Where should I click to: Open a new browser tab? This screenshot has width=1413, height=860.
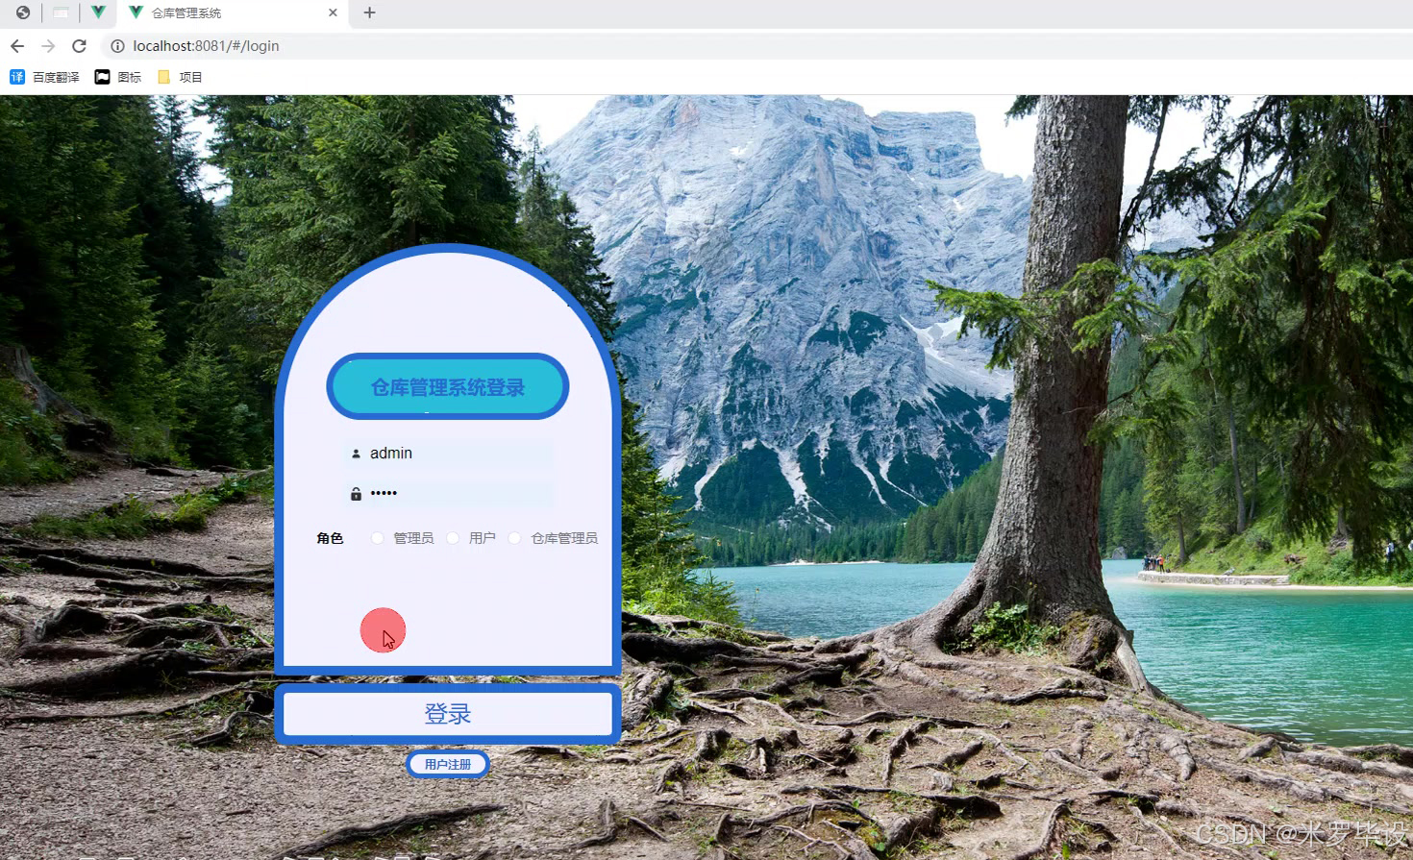click(x=369, y=12)
